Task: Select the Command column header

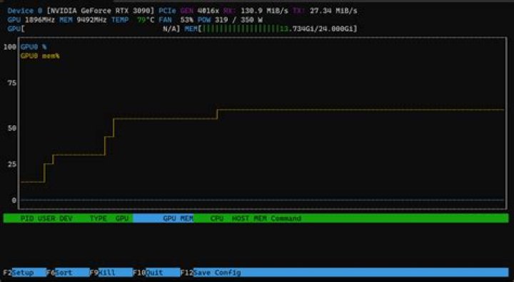Action: (286, 218)
